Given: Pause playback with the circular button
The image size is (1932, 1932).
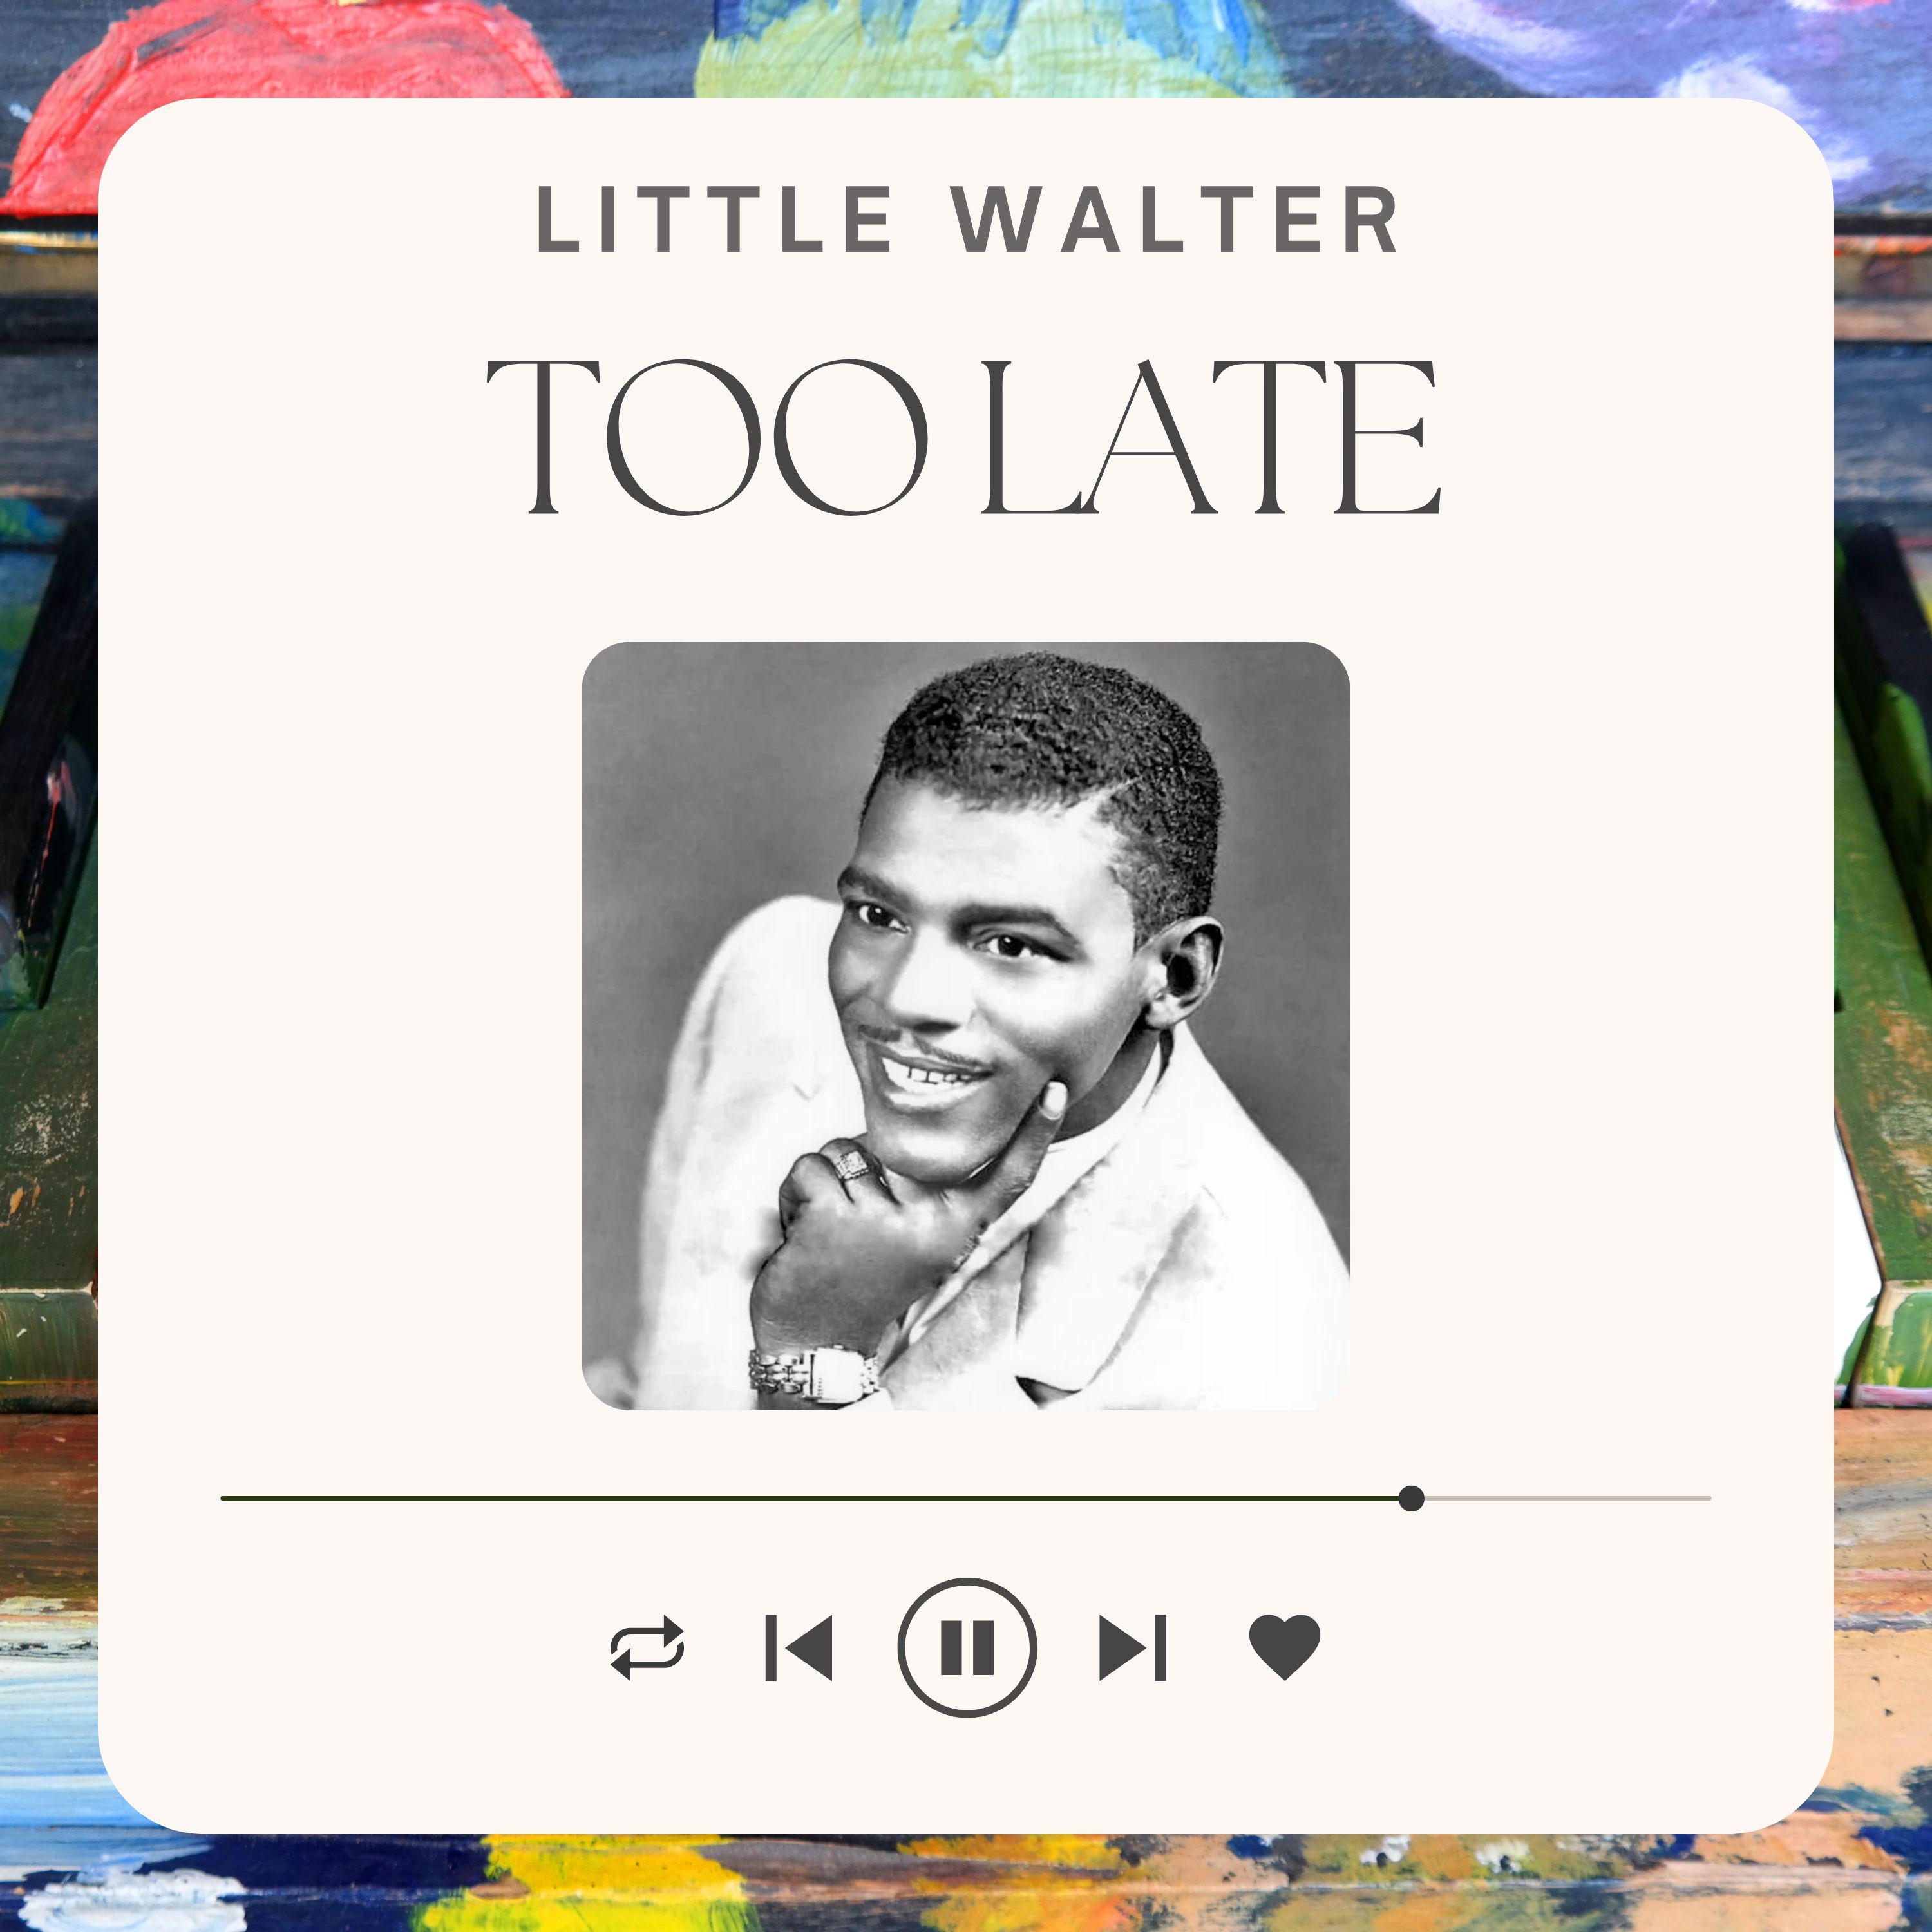Looking at the screenshot, I should click(967, 1647).
